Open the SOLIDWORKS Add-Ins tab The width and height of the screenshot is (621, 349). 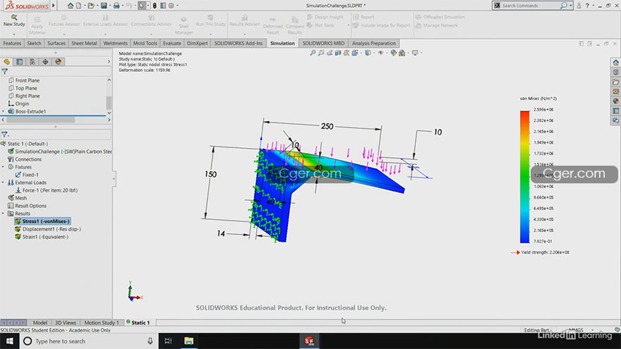click(239, 43)
